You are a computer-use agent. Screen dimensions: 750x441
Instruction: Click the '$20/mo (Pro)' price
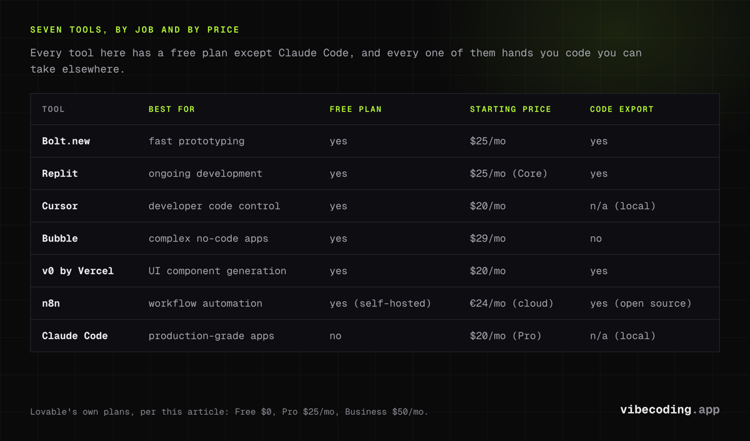506,336
